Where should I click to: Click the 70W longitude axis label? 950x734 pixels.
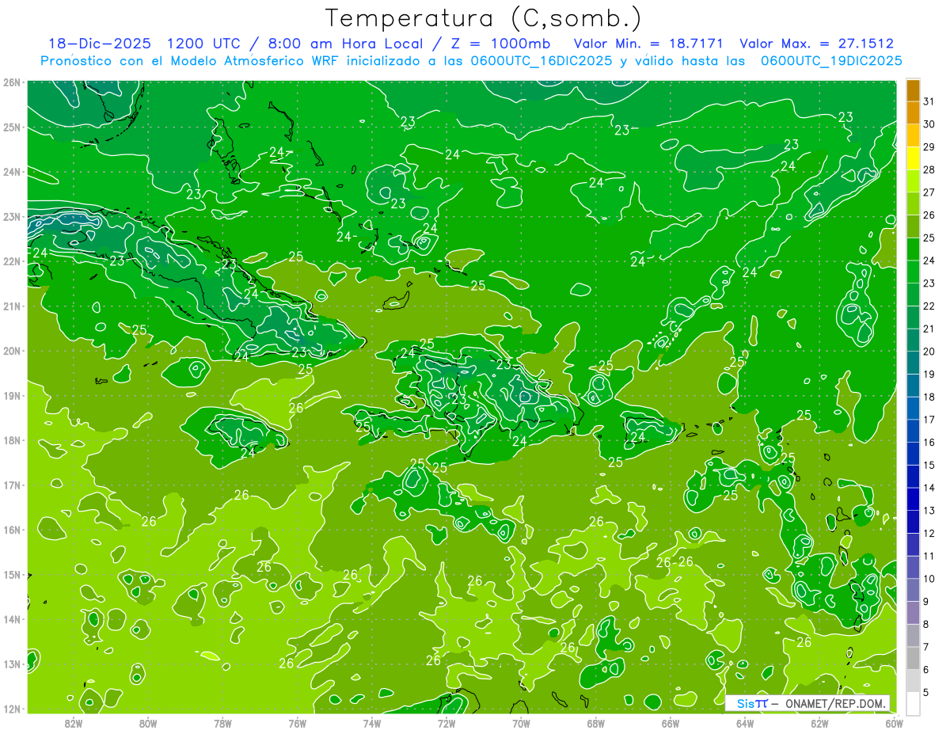(521, 723)
